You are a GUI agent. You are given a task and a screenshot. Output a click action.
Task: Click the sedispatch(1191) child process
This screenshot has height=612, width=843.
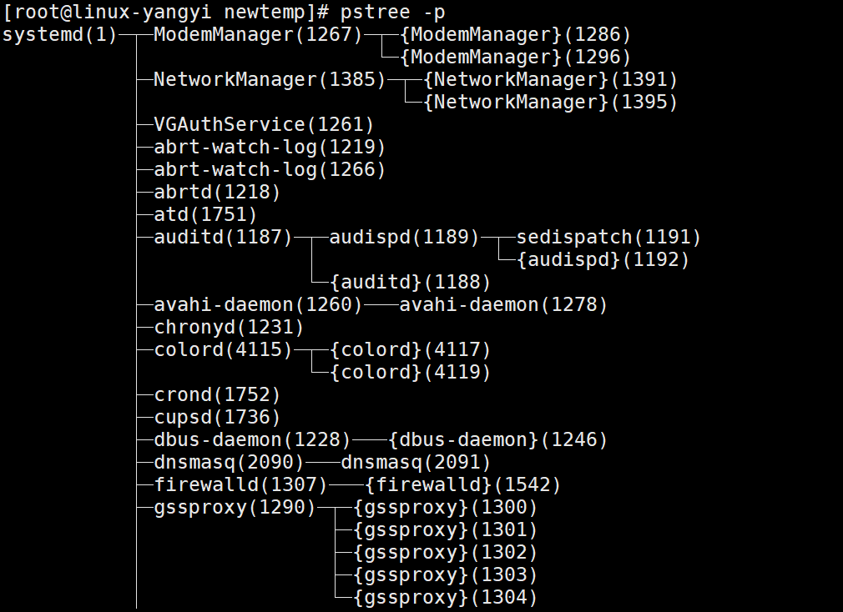click(608, 238)
